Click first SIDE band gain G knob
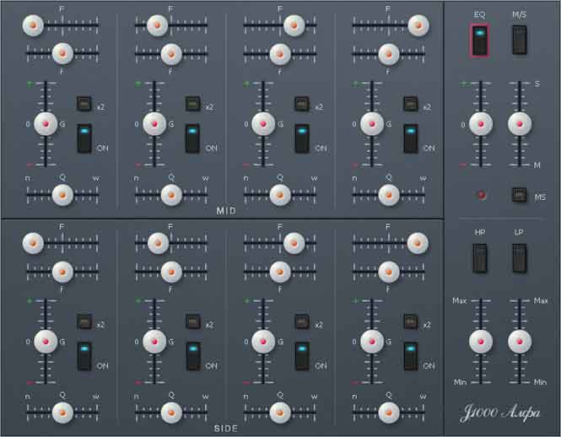The image size is (561, 437). pyautogui.click(x=46, y=342)
